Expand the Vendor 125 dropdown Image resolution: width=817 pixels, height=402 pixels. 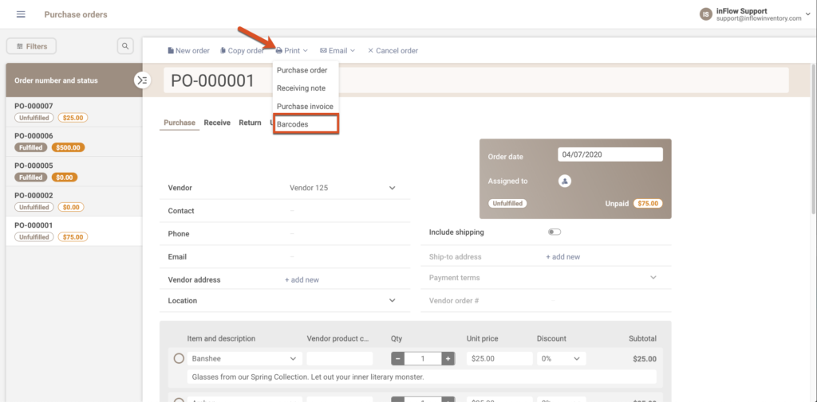(x=393, y=188)
